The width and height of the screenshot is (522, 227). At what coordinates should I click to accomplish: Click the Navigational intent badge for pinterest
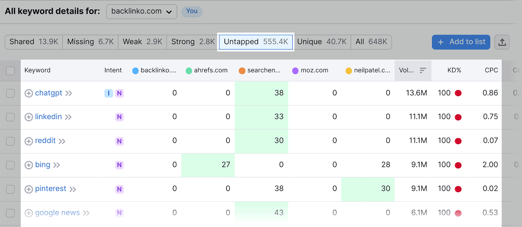coord(119,189)
